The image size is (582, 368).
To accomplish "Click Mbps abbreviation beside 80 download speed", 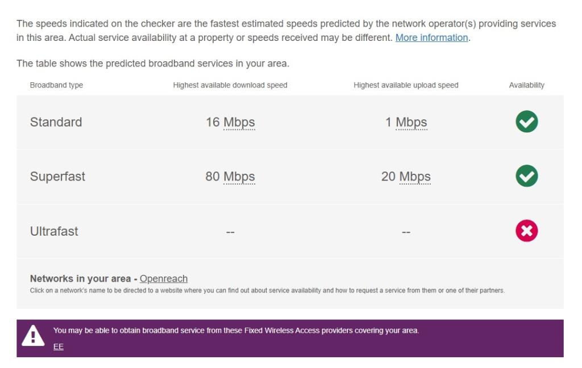I will coord(239,177).
